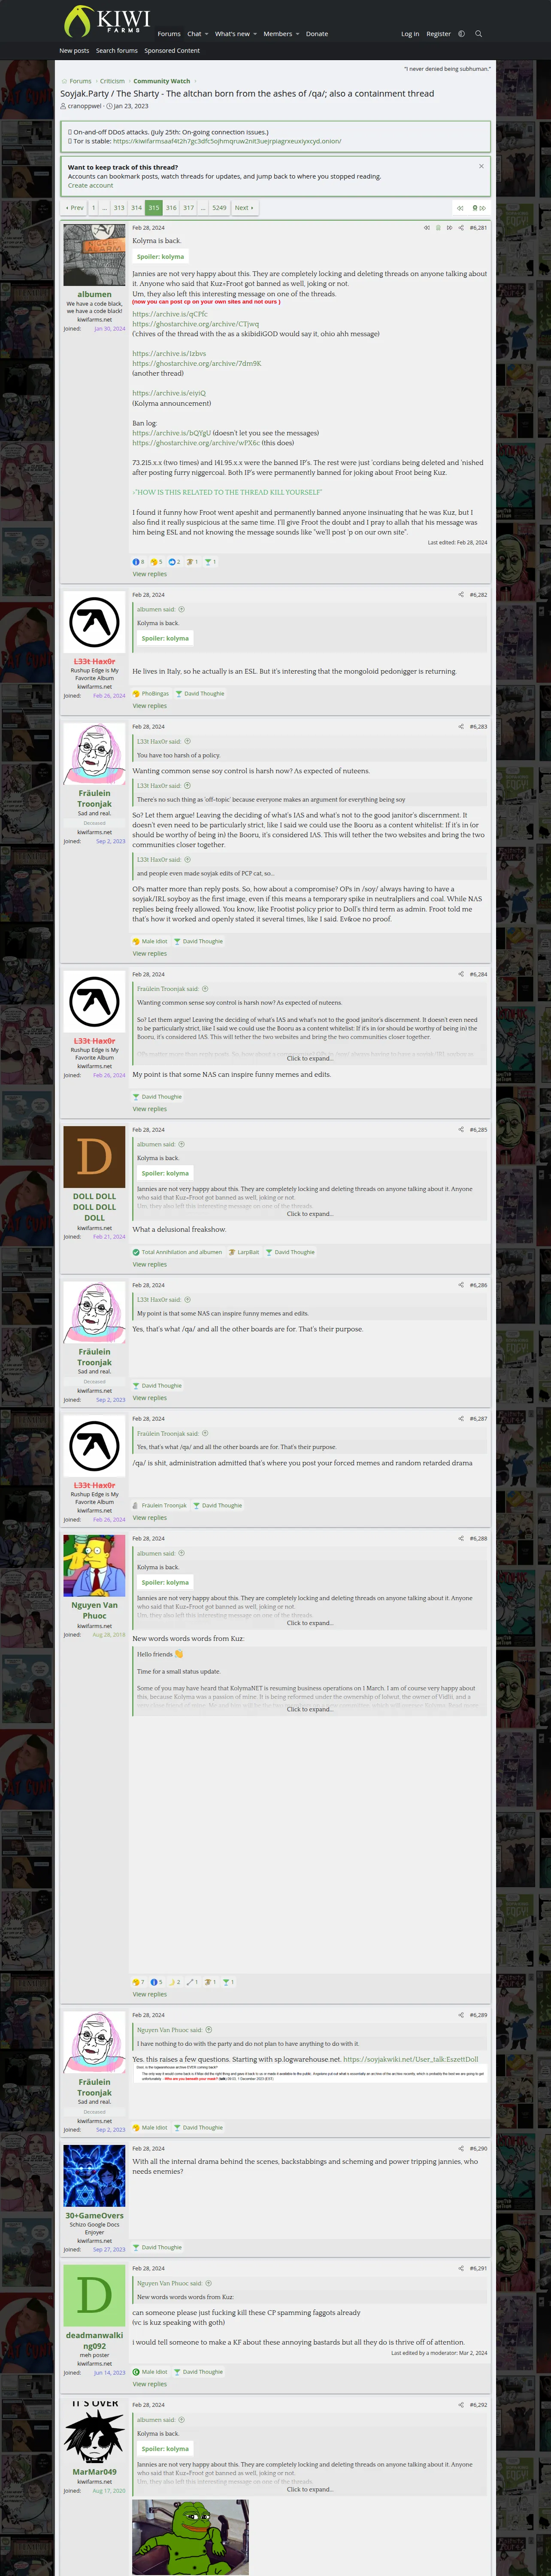
Task: Click the navigation icon left of post #6,281's bookmark
Action: [x=427, y=227]
